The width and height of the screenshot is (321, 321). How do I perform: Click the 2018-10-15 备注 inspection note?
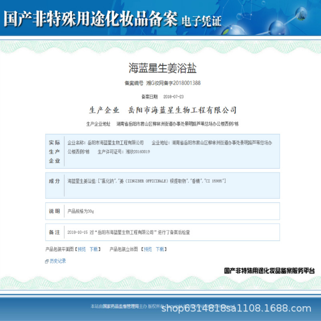[128, 232]
